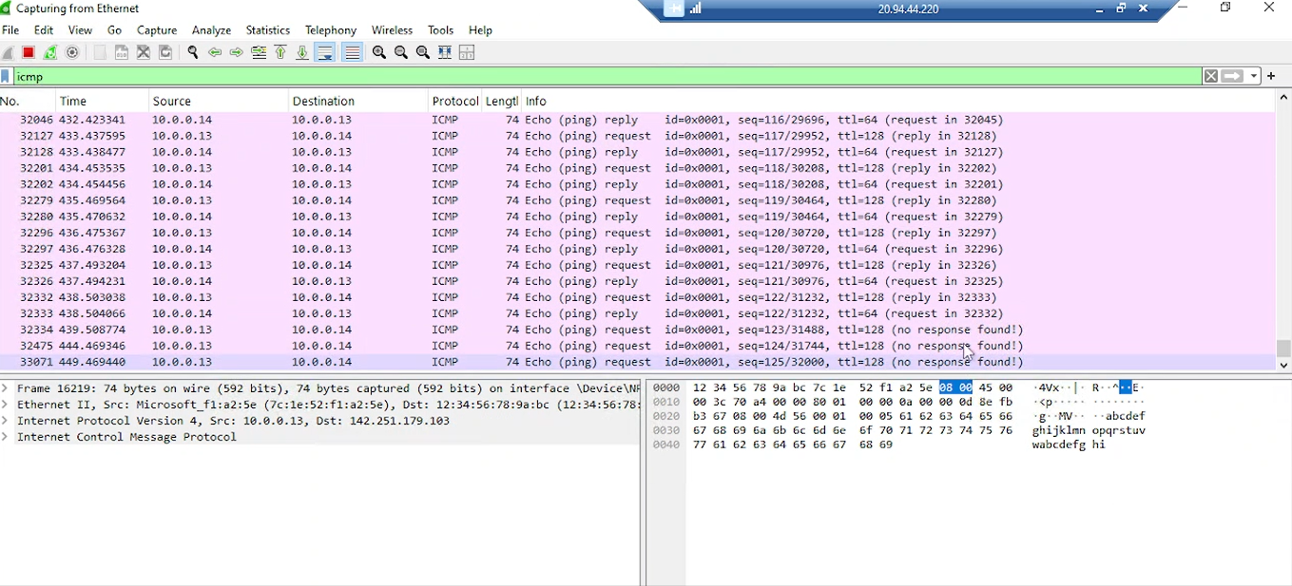The image size is (1292, 586).
Task: Open the Statistics menu
Action: pyautogui.click(x=268, y=30)
